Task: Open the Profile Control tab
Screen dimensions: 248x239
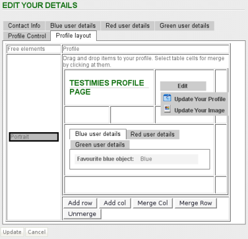Action: tap(27, 36)
